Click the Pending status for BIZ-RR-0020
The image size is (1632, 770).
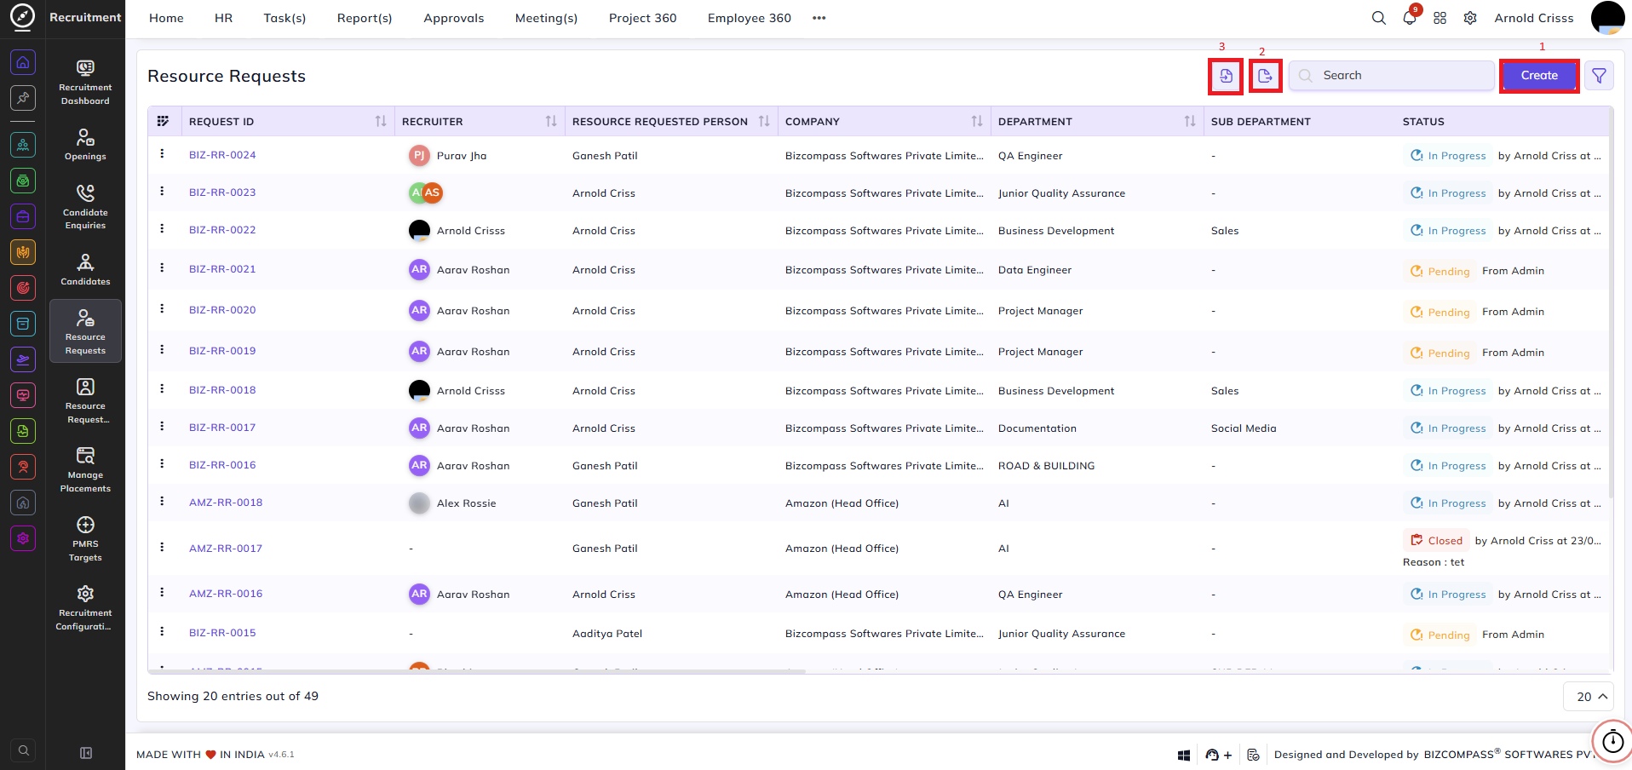1439,312
